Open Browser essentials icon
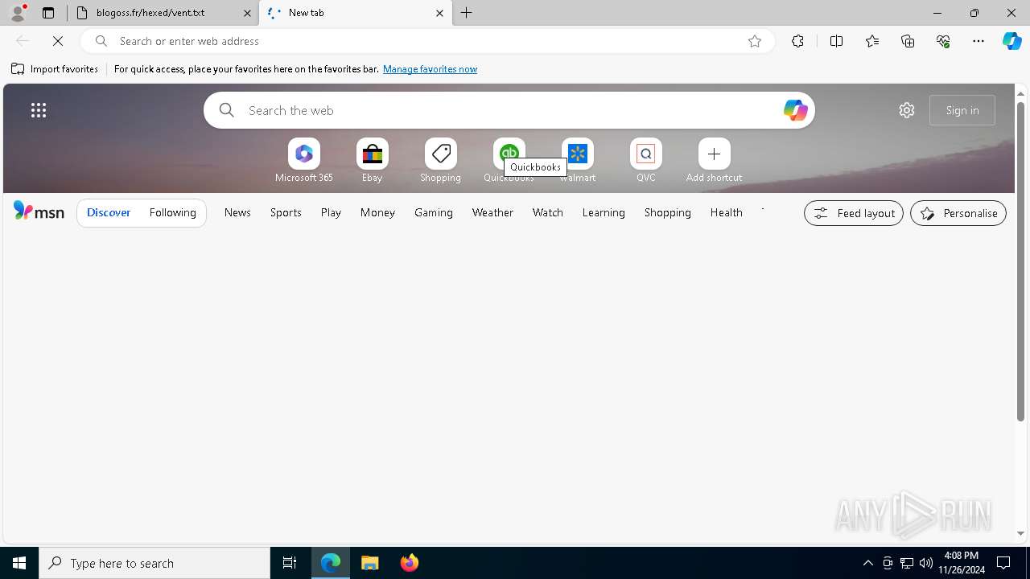 [x=943, y=41]
